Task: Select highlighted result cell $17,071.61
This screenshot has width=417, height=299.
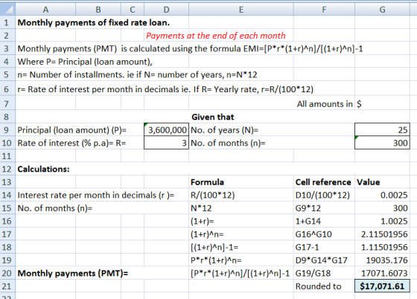Action: [x=382, y=286]
